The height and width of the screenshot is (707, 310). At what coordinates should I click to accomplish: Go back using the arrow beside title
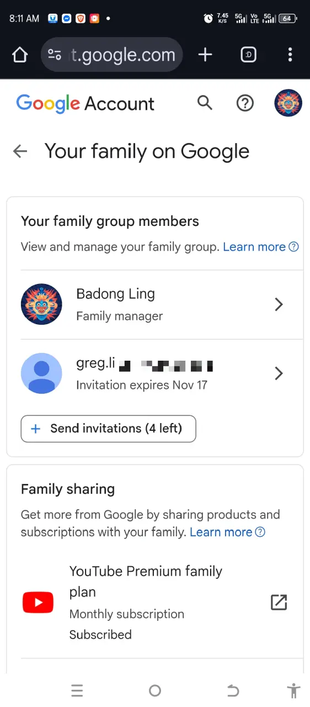(x=20, y=151)
